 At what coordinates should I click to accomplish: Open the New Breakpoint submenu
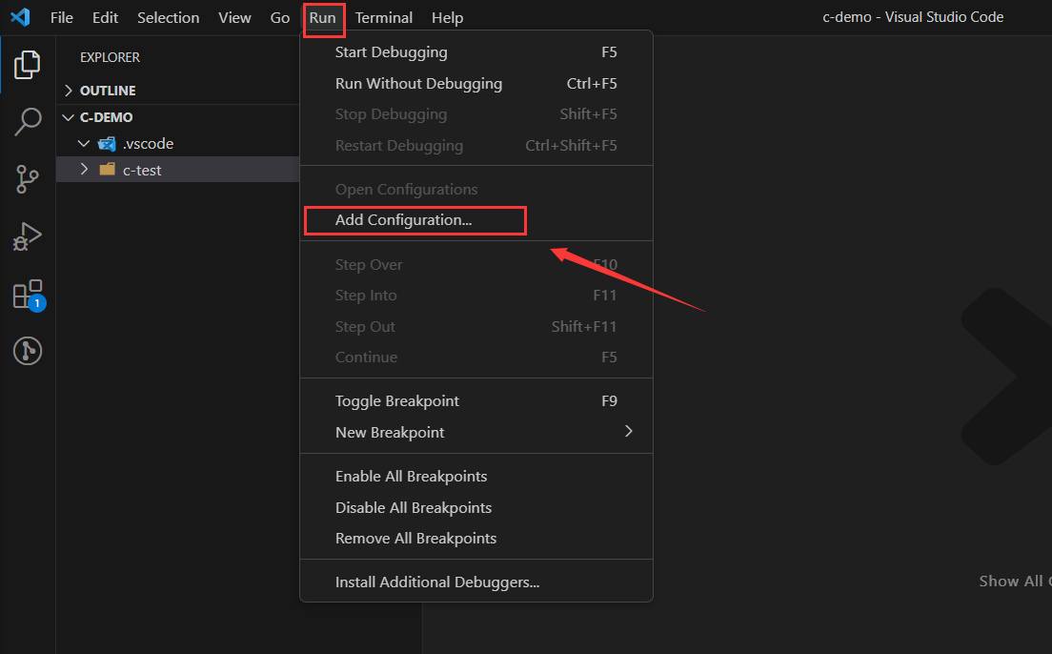click(x=476, y=432)
